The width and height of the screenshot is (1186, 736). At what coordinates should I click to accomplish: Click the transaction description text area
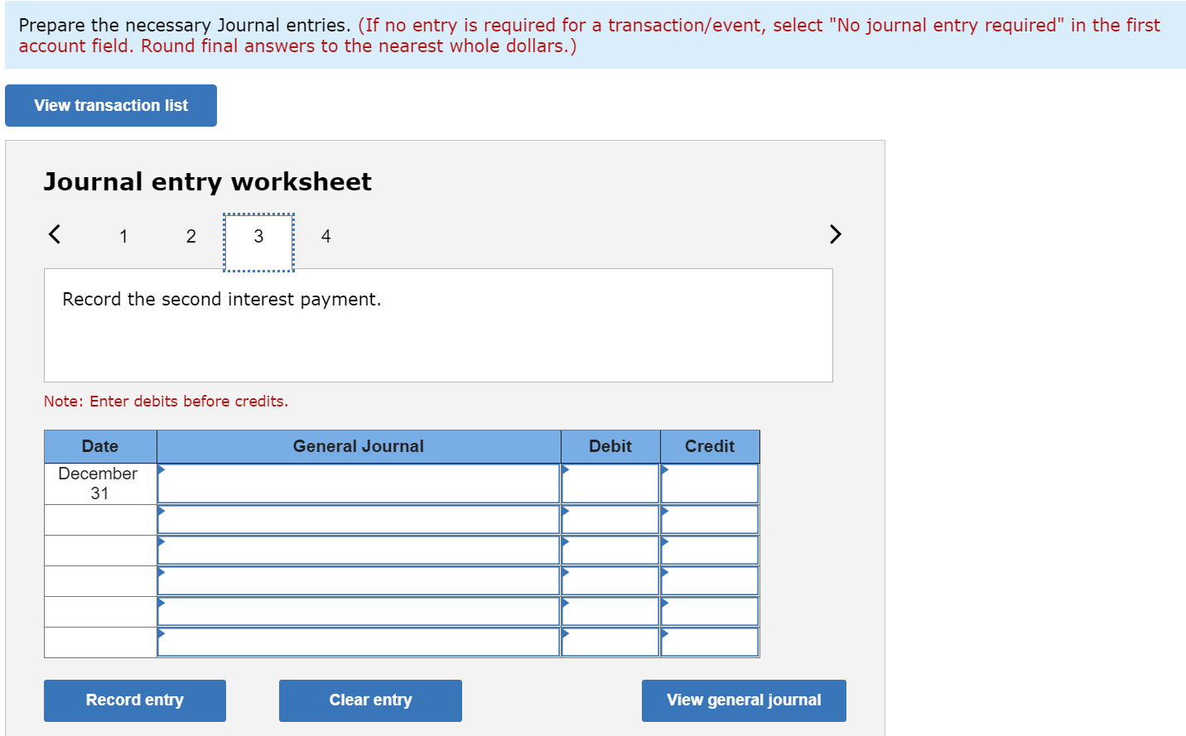(x=438, y=325)
